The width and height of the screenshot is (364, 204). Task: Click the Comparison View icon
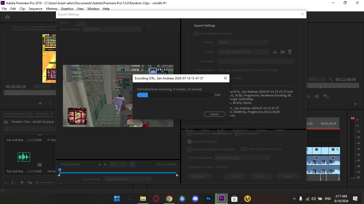(326, 96)
